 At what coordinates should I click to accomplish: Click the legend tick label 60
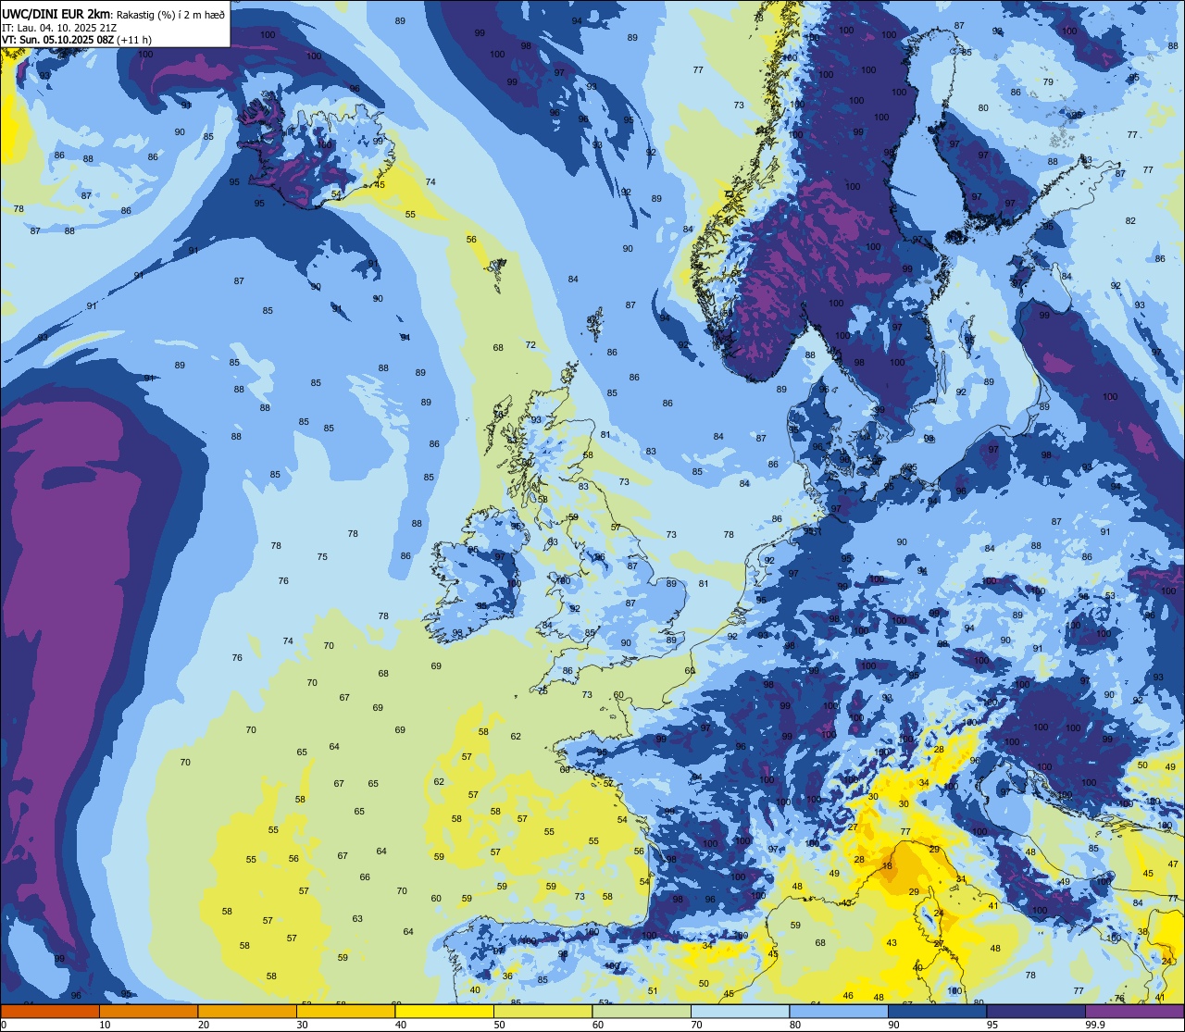(x=598, y=1025)
